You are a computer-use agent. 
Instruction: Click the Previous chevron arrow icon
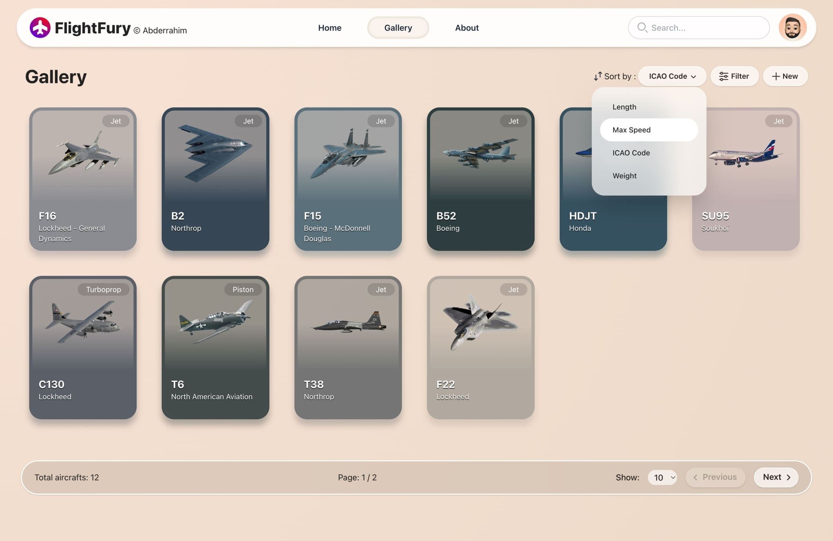(x=695, y=477)
